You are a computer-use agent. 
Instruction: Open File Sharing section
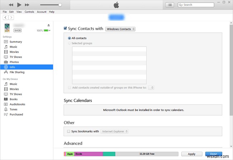(27, 72)
